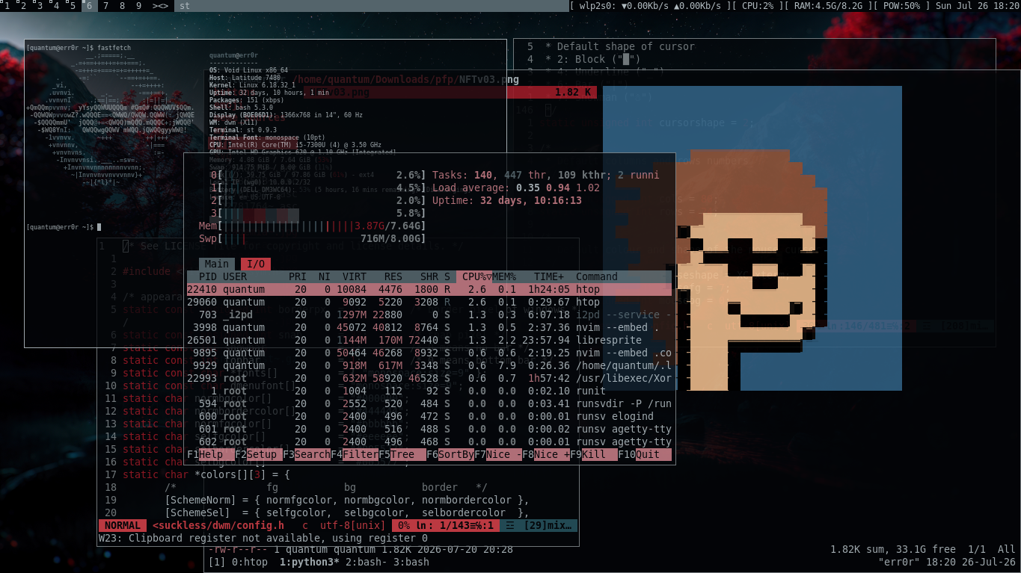This screenshot has height=573, width=1021.
Task: Click the Tasks count line in htop
Action: point(546,175)
